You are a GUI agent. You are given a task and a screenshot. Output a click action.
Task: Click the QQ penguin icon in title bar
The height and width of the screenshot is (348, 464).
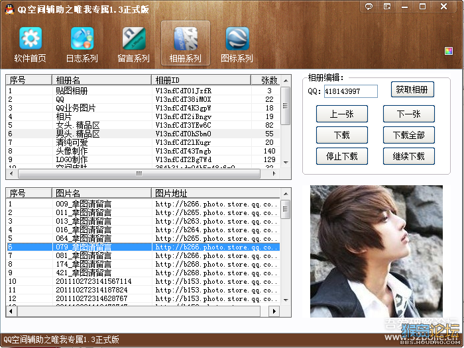point(9,9)
